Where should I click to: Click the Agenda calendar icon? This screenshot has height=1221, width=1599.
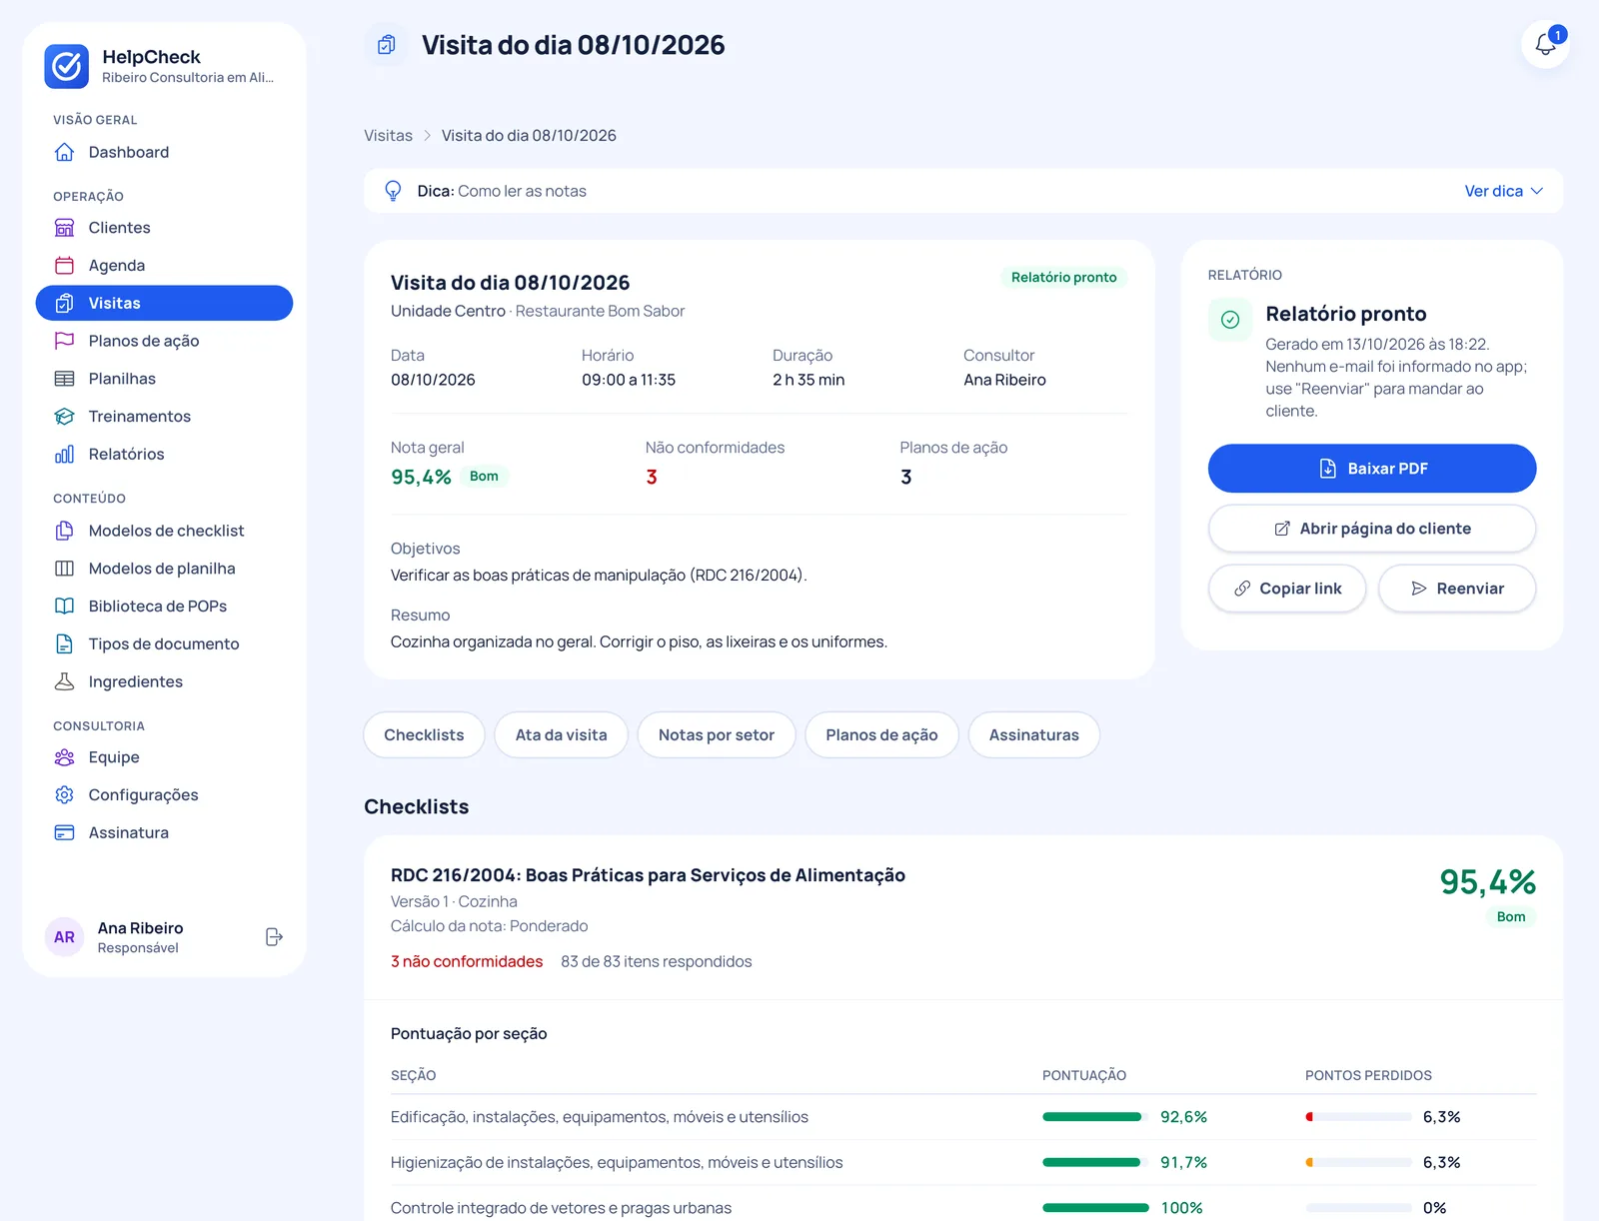click(x=64, y=266)
